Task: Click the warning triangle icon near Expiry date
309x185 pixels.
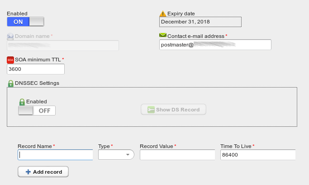Action: (163, 14)
